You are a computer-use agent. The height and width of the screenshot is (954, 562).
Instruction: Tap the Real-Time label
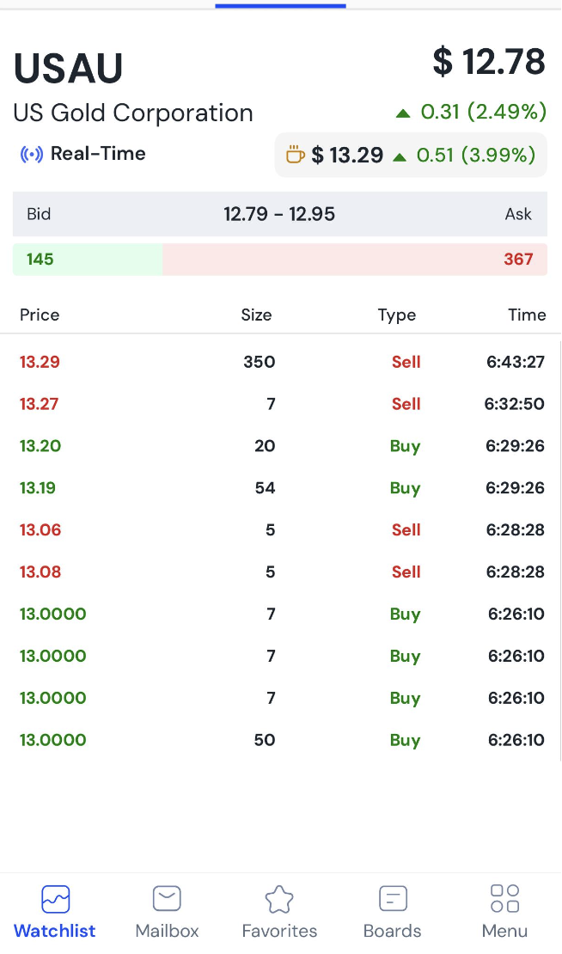(x=98, y=154)
